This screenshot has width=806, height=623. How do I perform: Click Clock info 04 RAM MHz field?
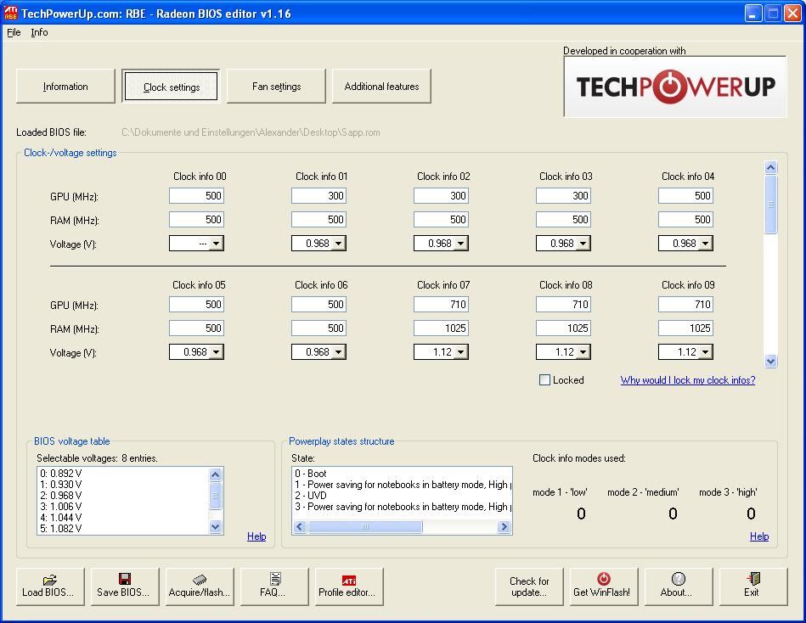tap(685, 219)
